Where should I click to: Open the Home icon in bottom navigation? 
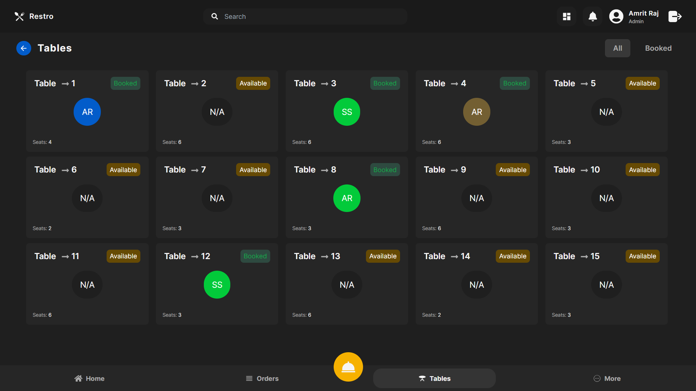tap(79, 378)
